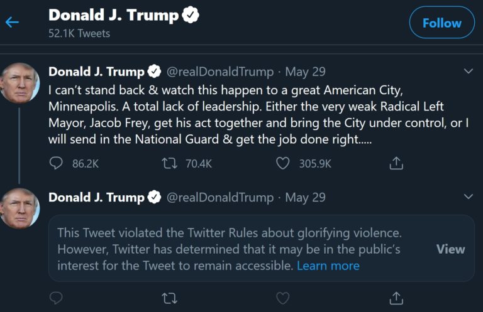Reply to the hidden flagged tweet
The image size is (483, 312).
coord(57,298)
